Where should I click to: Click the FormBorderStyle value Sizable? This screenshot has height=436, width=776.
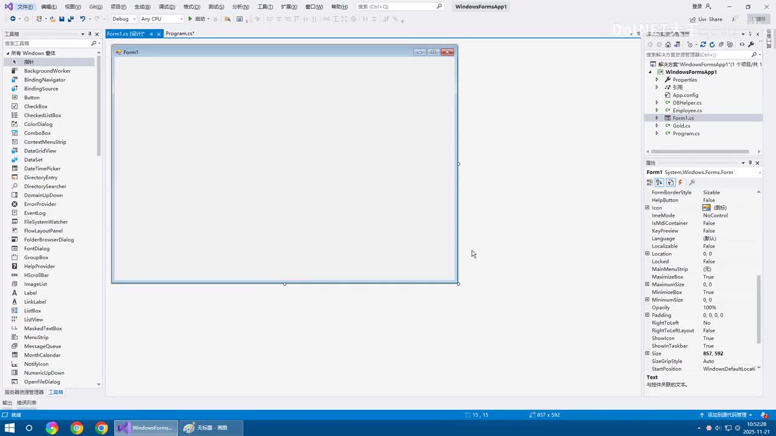click(x=712, y=193)
